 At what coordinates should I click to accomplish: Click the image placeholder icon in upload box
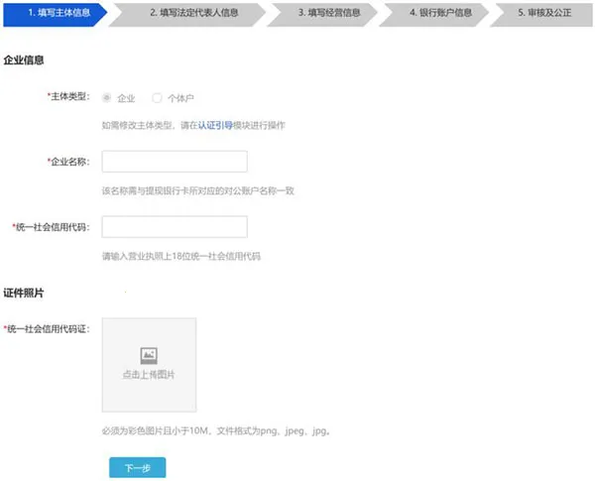pos(149,354)
